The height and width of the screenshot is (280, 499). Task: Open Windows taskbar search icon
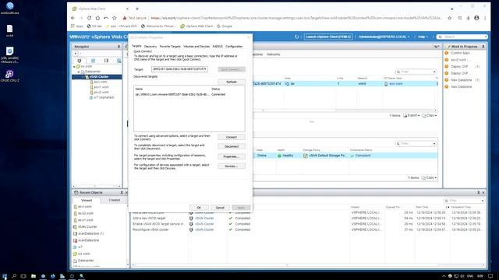click(14, 276)
